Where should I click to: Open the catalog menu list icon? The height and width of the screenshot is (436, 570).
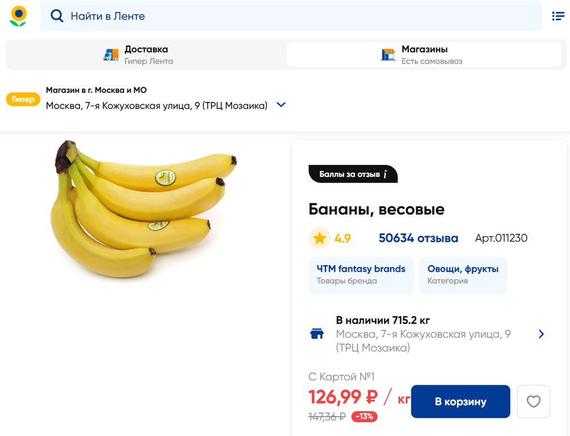(x=558, y=16)
